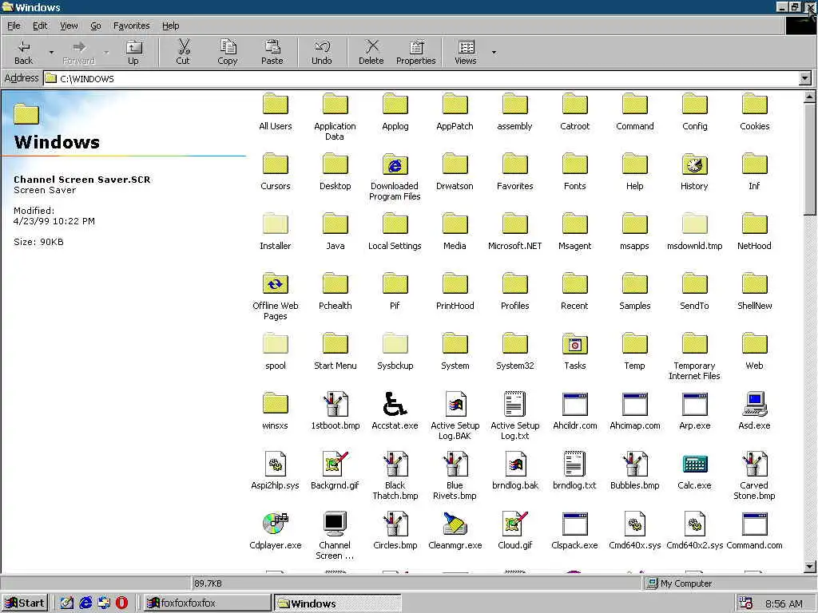Viewport: 818px width, 613px height.
Task: Click the 89.7KB status bar text
Action: [x=208, y=583]
